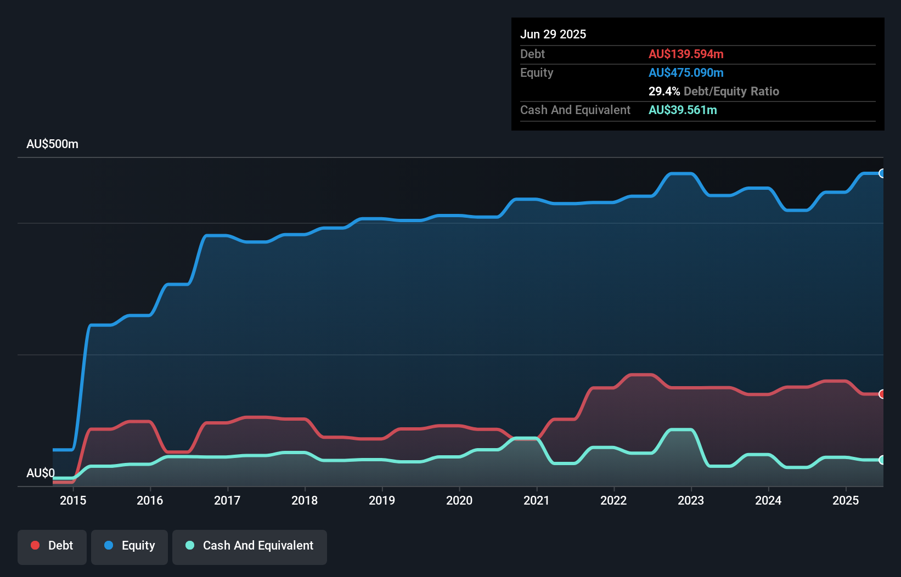901x577 pixels.
Task: Toggle the Debt series legend button
Action: coord(52,547)
